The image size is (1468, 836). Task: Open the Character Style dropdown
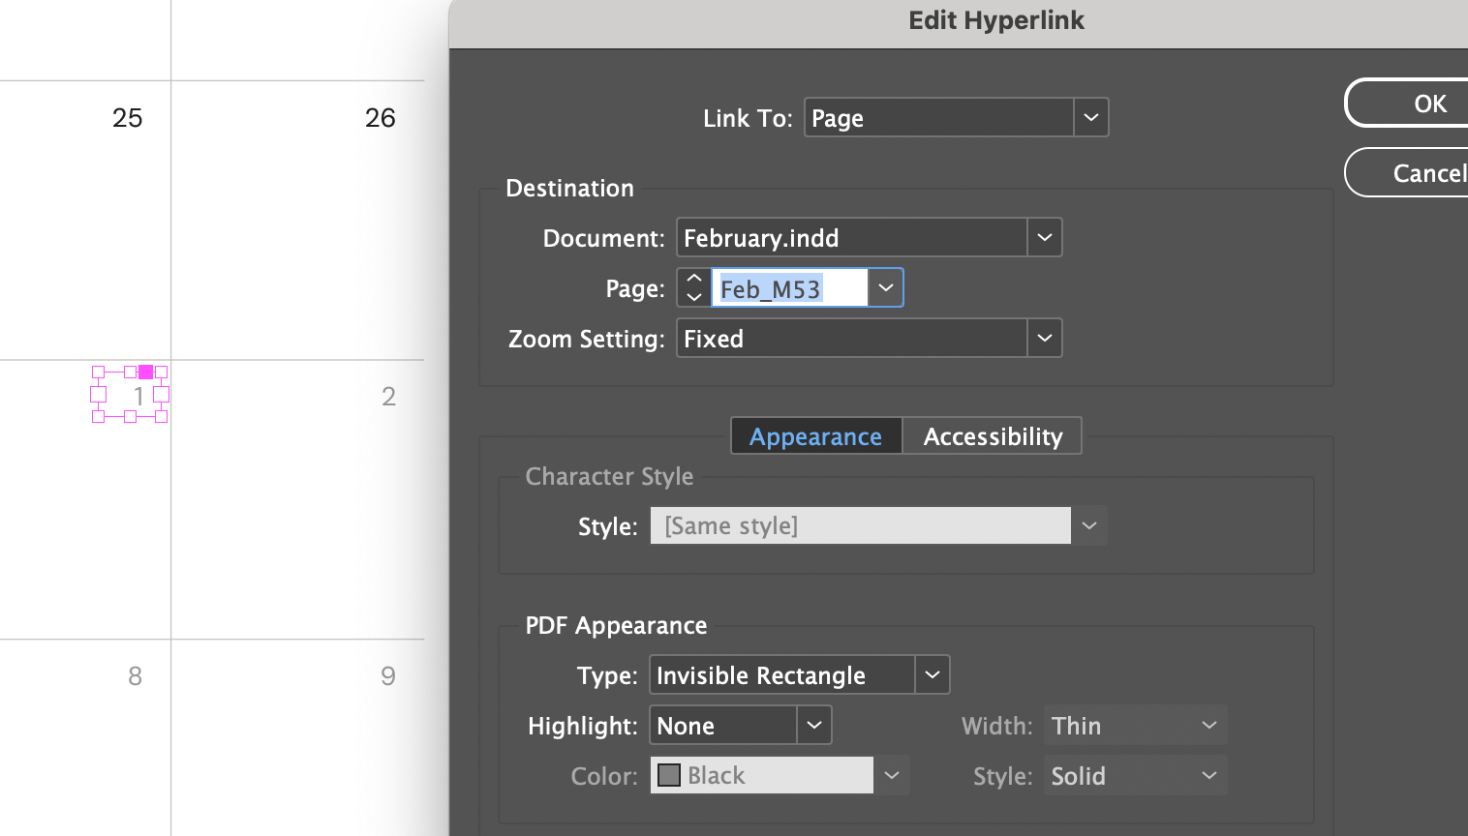point(1088,525)
